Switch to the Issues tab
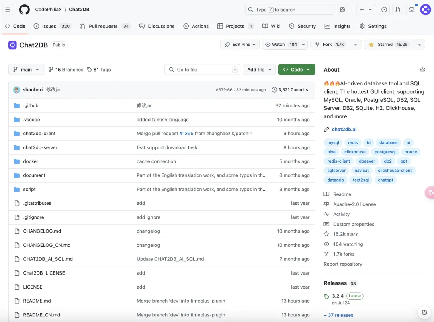Image resolution: width=434 pixels, height=322 pixels. pyautogui.click(x=52, y=26)
